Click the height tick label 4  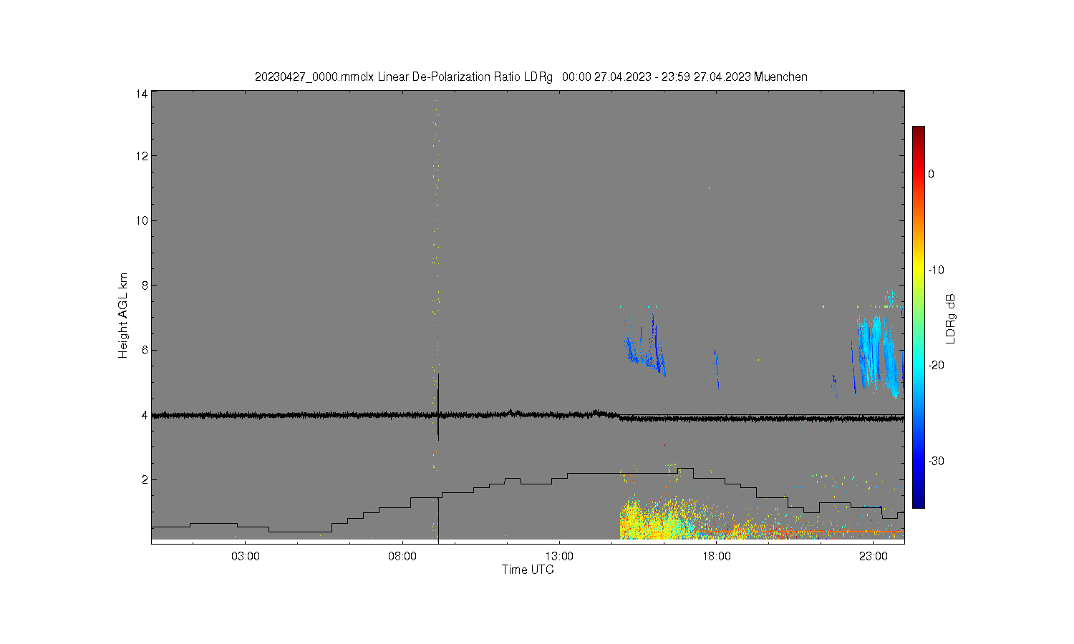(145, 415)
